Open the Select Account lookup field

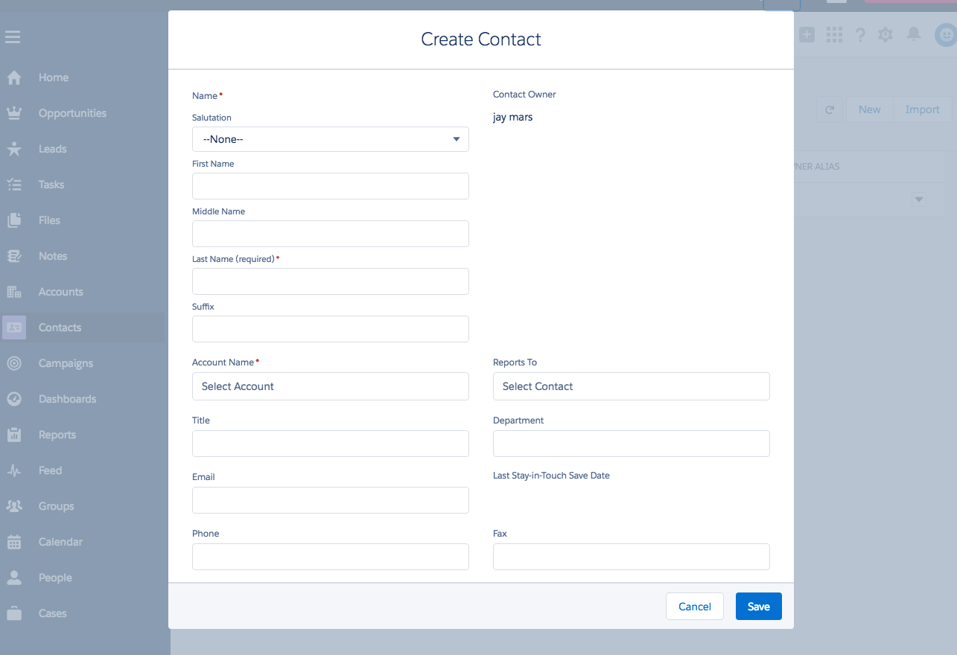331,386
